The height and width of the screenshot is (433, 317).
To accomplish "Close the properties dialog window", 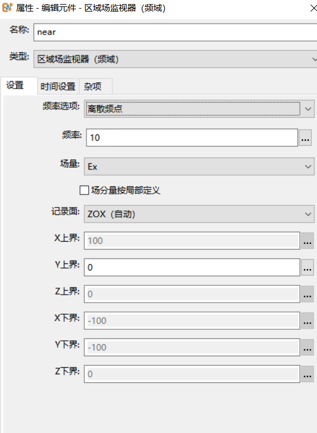I will tap(313, 8).
